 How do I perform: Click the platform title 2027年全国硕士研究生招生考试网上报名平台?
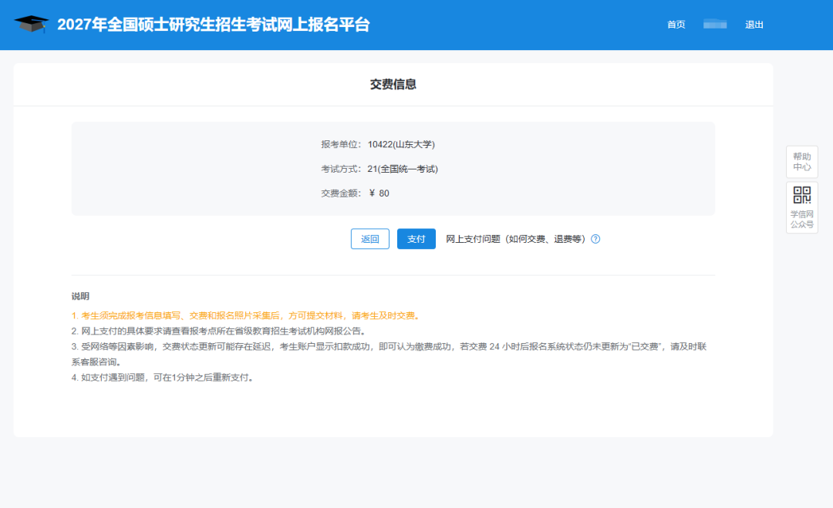pyautogui.click(x=213, y=25)
